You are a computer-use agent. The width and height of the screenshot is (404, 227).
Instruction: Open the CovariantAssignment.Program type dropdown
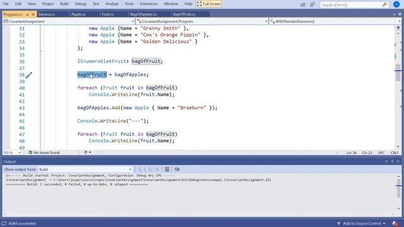pyautogui.click(x=202, y=21)
